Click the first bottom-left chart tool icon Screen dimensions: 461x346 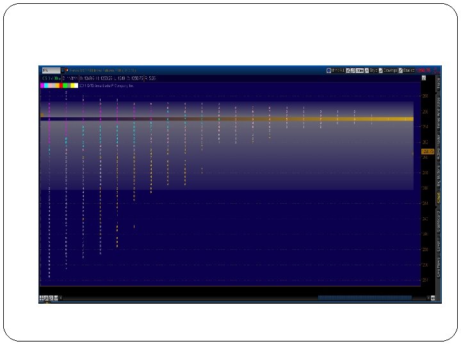pyautogui.click(x=41, y=298)
